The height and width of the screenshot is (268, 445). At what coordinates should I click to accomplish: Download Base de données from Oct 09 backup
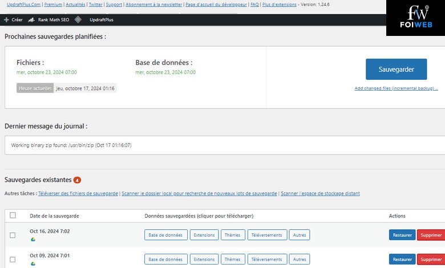166,259
